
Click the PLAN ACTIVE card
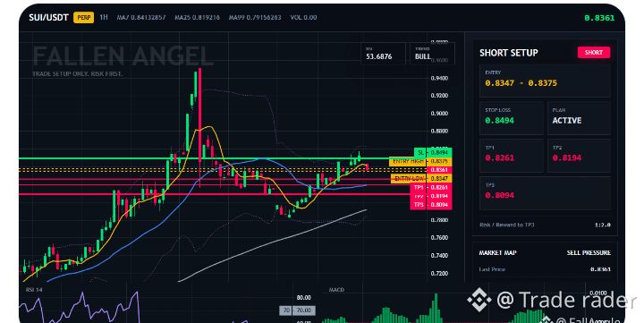579,118
